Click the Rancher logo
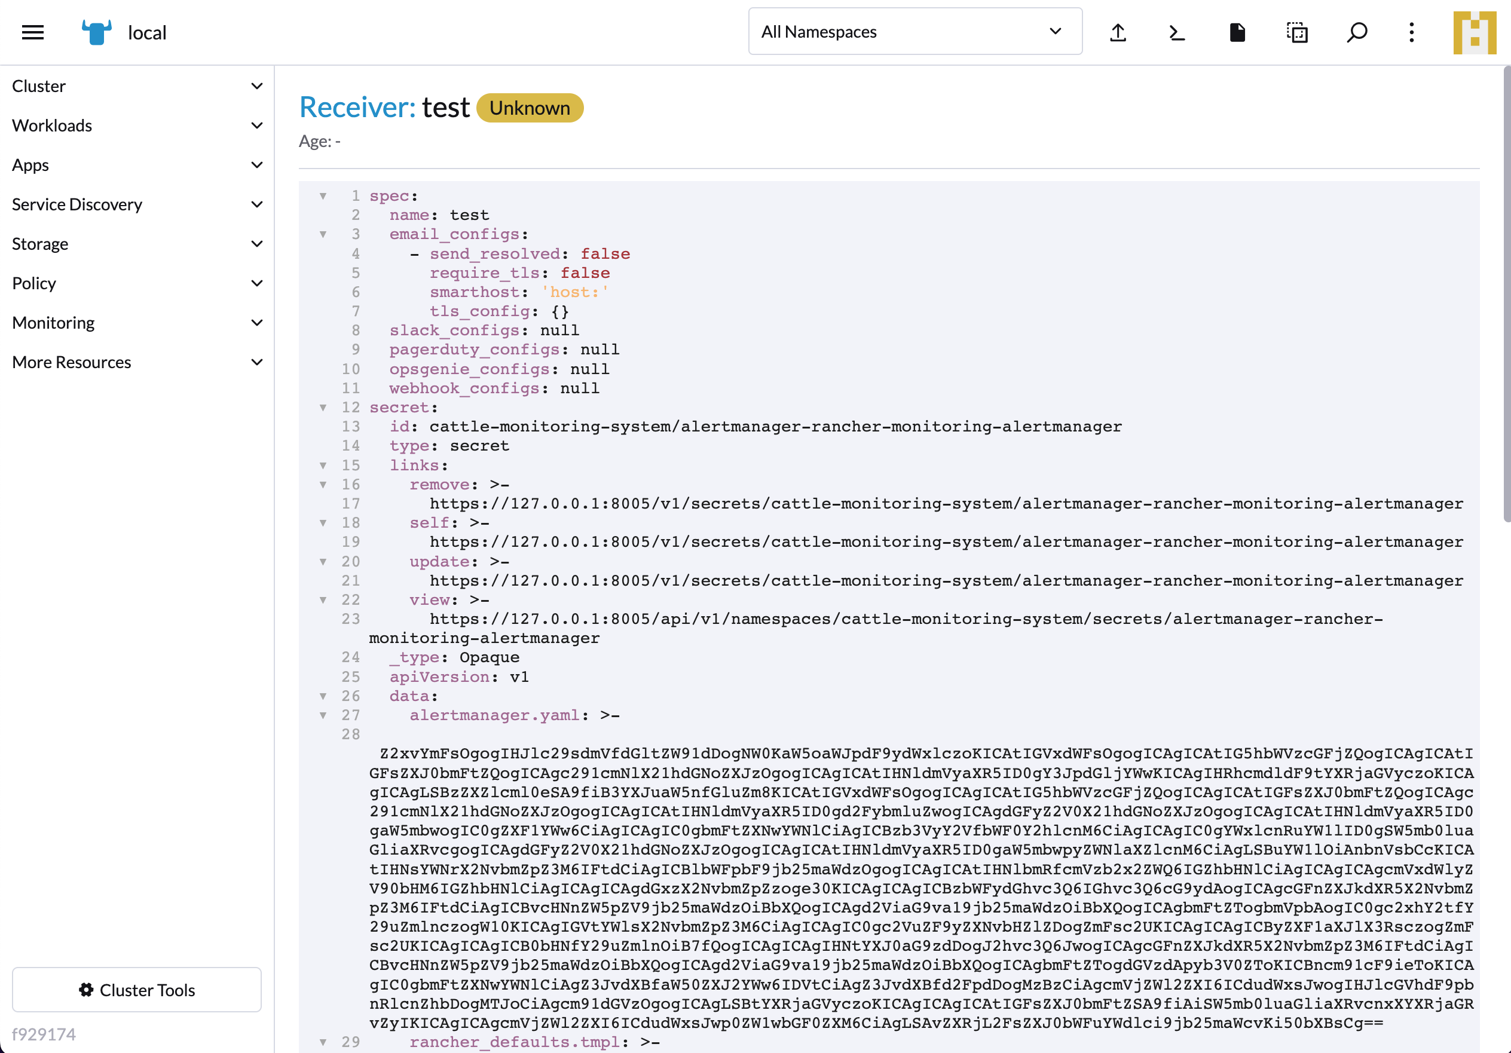 (96, 32)
